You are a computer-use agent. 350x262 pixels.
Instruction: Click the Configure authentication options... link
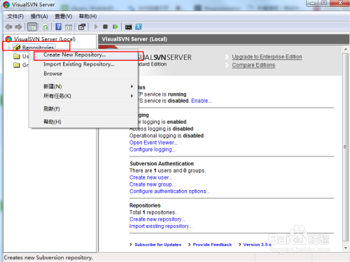coord(169,191)
